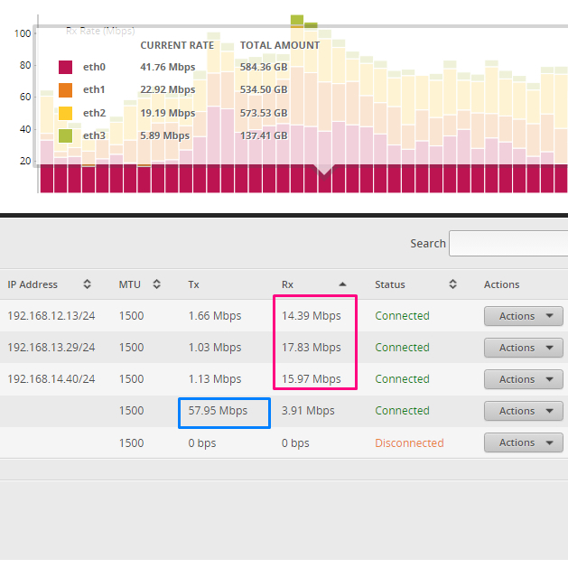
Task: Click the sort arrows beside Status header
Action: [452, 284]
